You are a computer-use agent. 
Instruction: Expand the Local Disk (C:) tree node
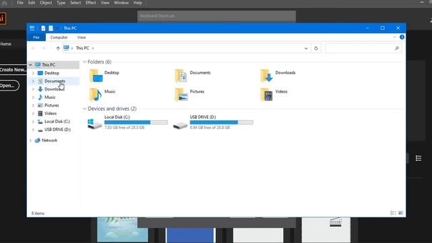point(33,122)
